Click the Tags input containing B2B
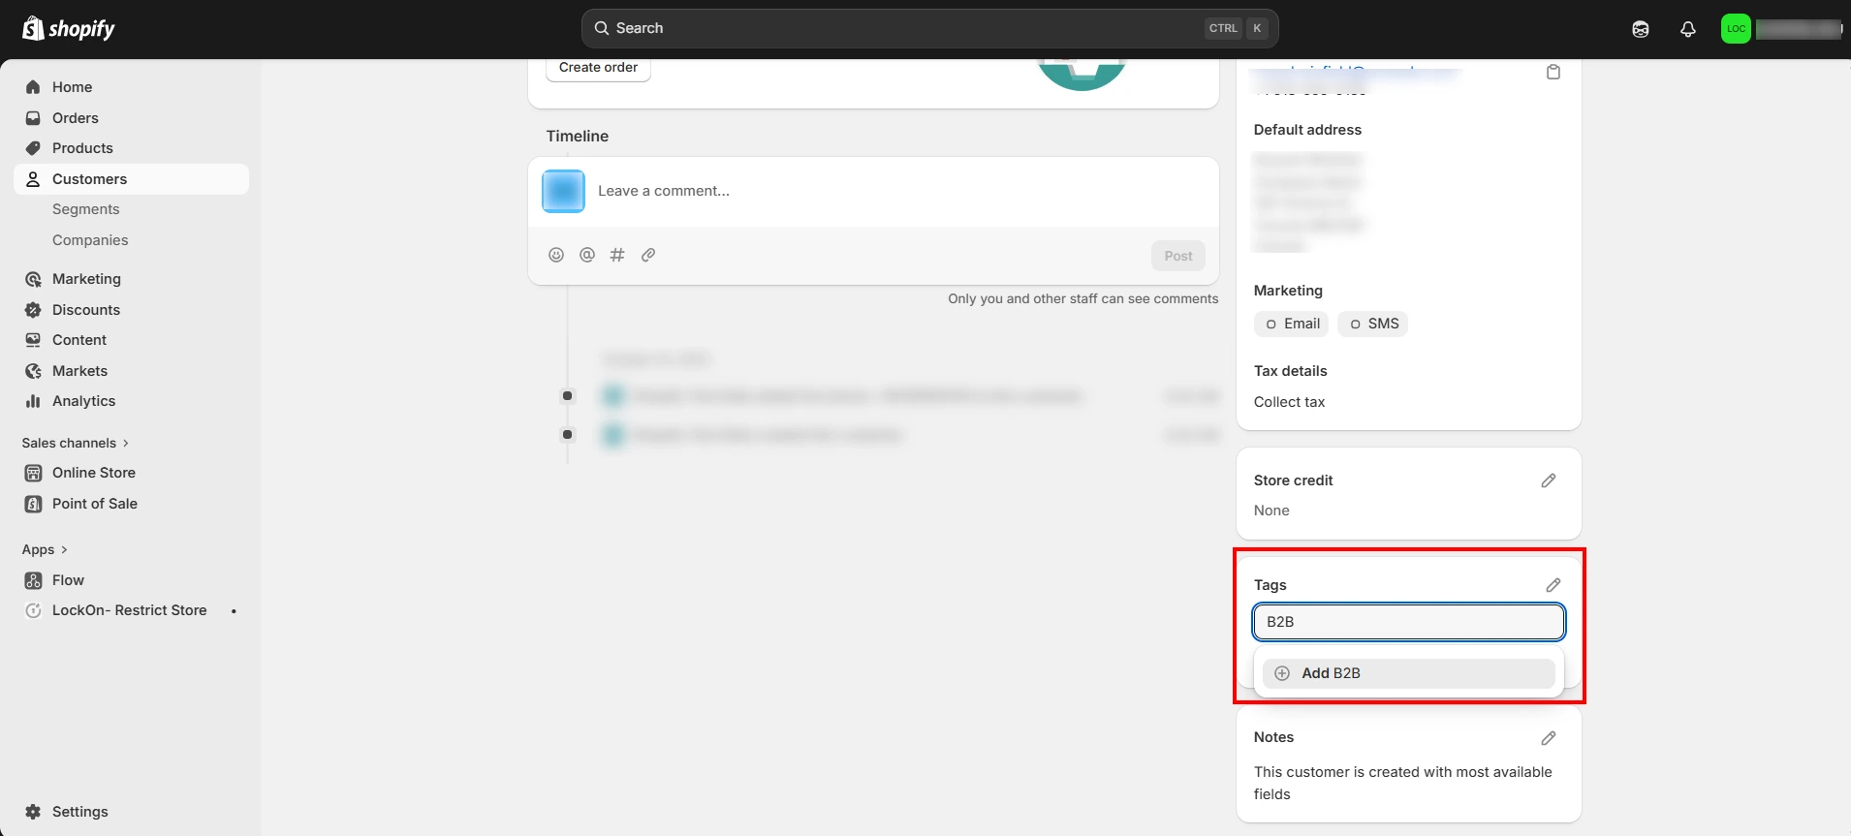The height and width of the screenshot is (836, 1851). 1409,622
